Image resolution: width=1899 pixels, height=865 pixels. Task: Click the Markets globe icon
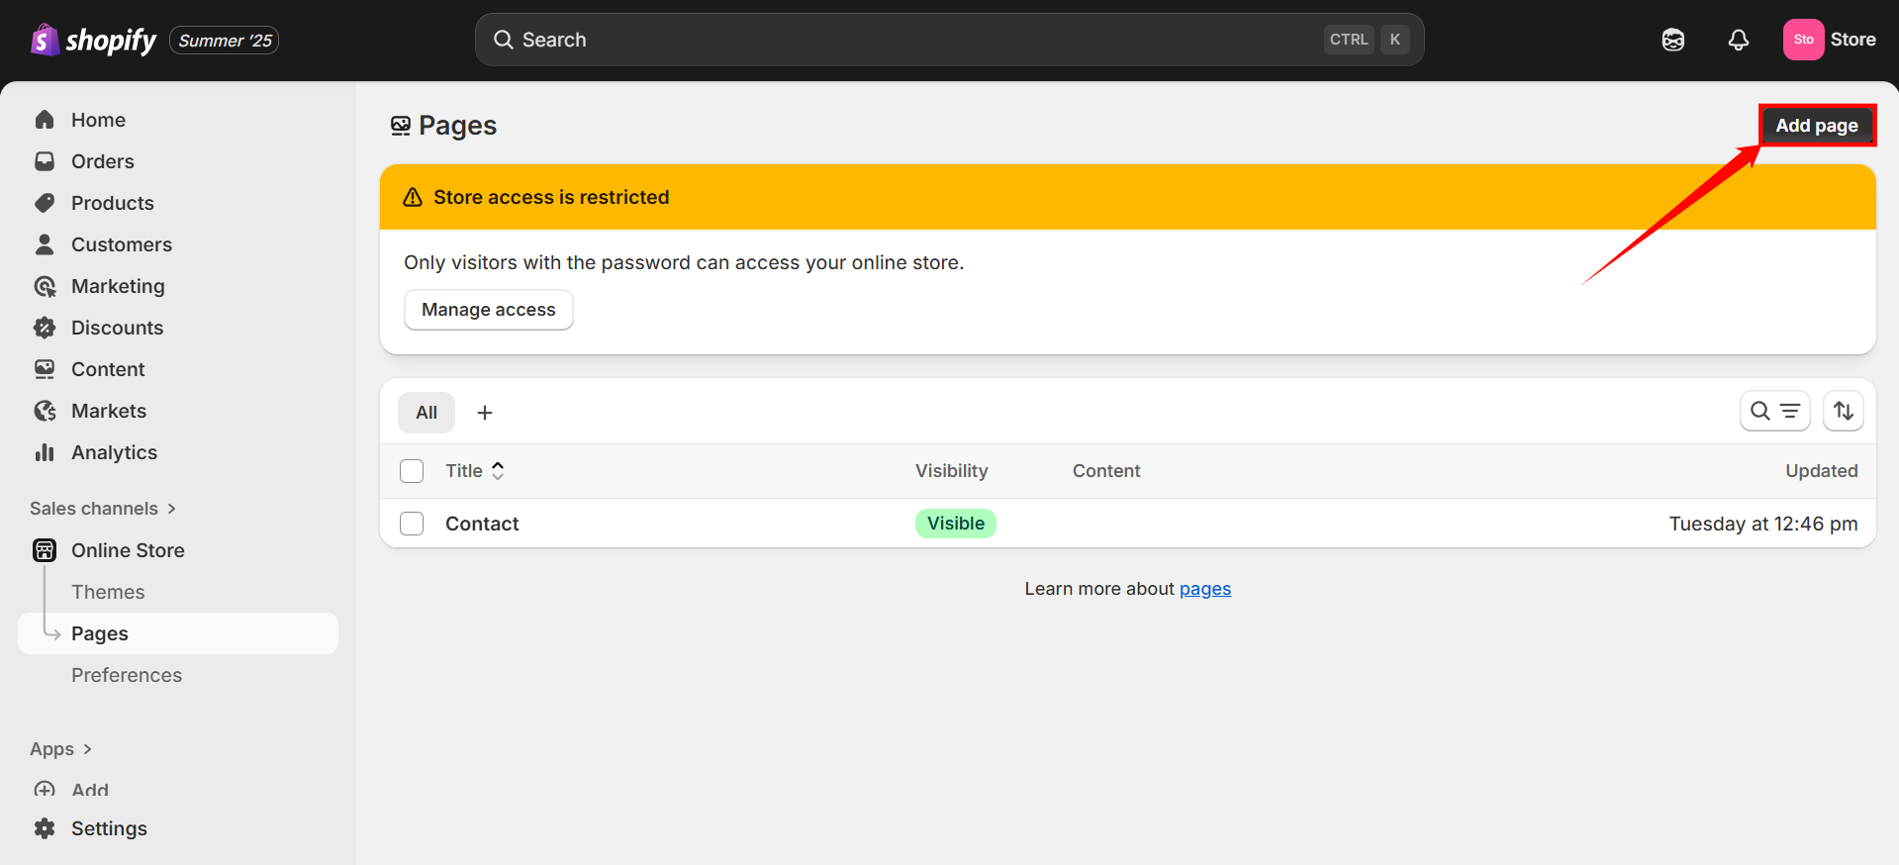tap(45, 411)
